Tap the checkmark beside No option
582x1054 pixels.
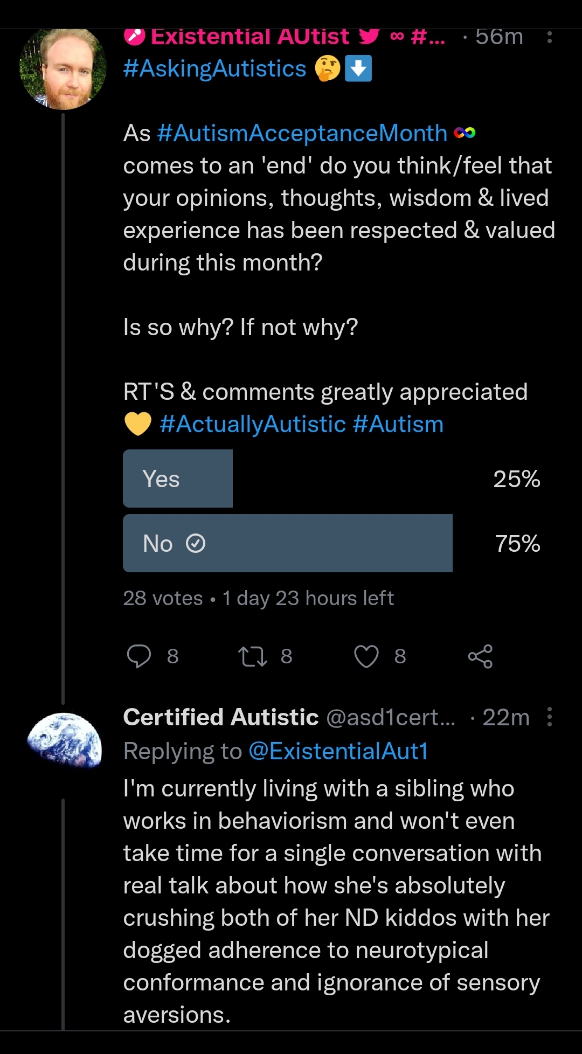(196, 543)
